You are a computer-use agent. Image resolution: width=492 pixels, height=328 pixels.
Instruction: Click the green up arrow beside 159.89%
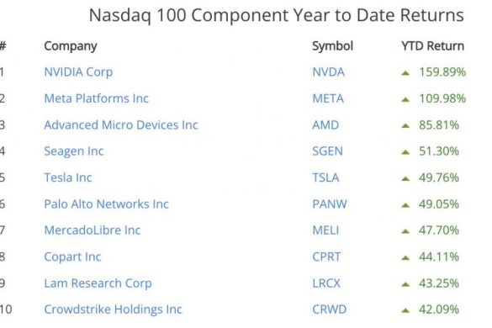[405, 73]
